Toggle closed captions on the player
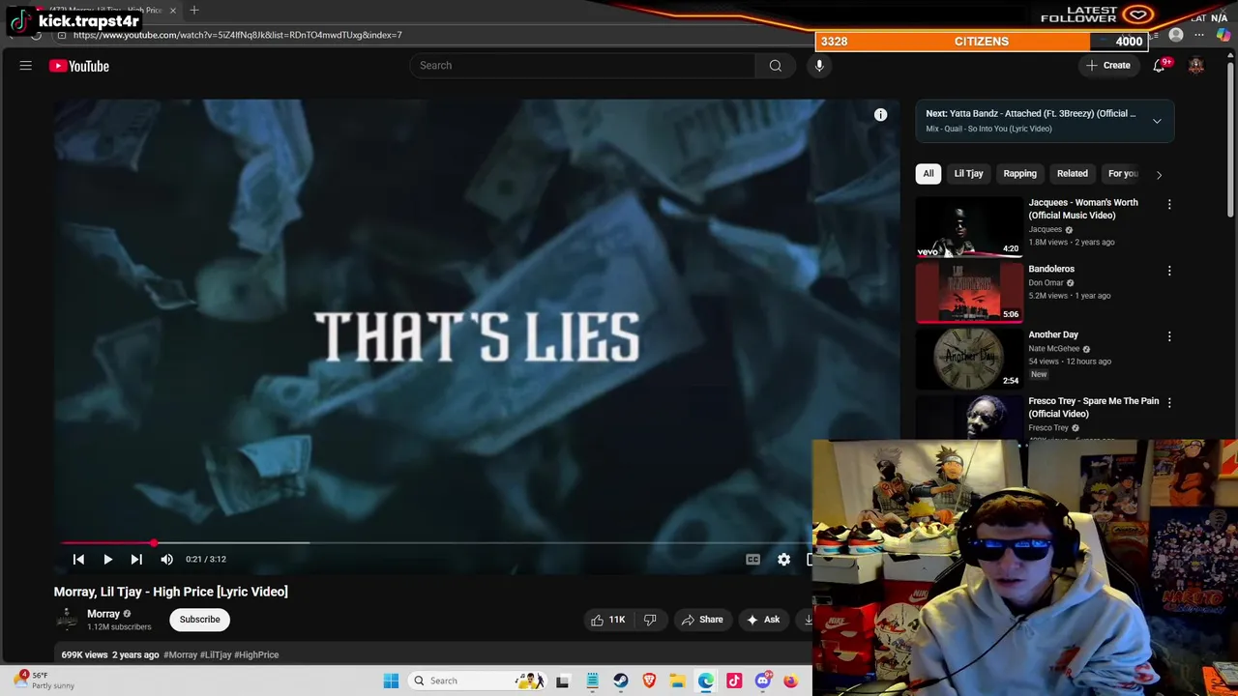1238x696 pixels. coord(752,559)
